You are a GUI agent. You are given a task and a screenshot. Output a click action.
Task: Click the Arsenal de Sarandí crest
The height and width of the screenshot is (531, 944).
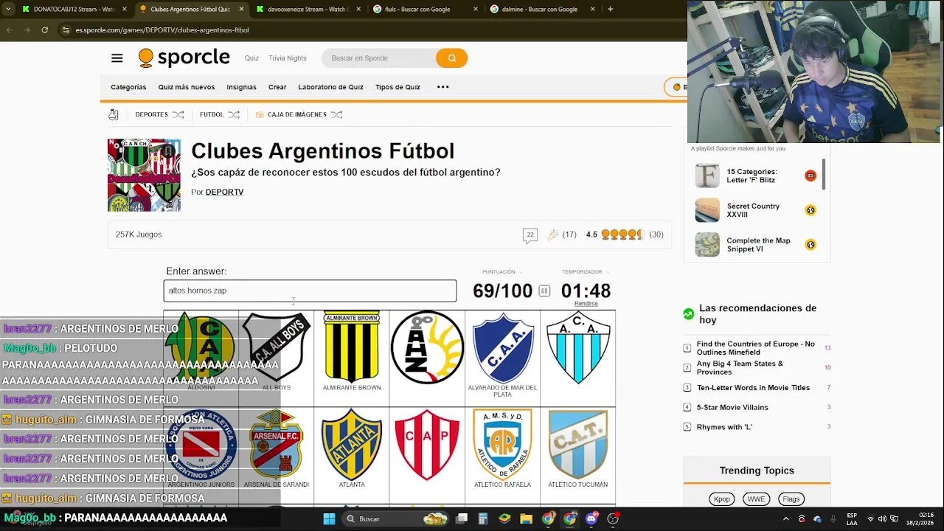(277, 445)
